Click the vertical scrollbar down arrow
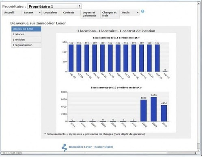 [x=199, y=150]
